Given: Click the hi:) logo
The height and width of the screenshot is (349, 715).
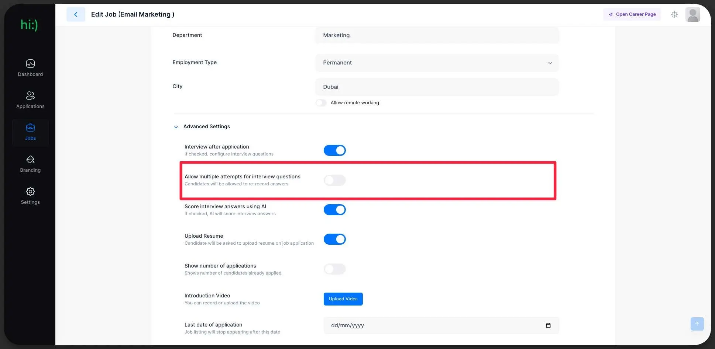Looking at the screenshot, I should 29,25.
